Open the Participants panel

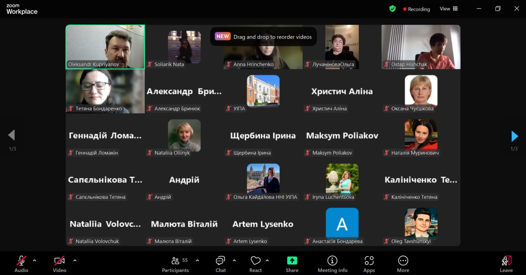[x=175, y=264]
